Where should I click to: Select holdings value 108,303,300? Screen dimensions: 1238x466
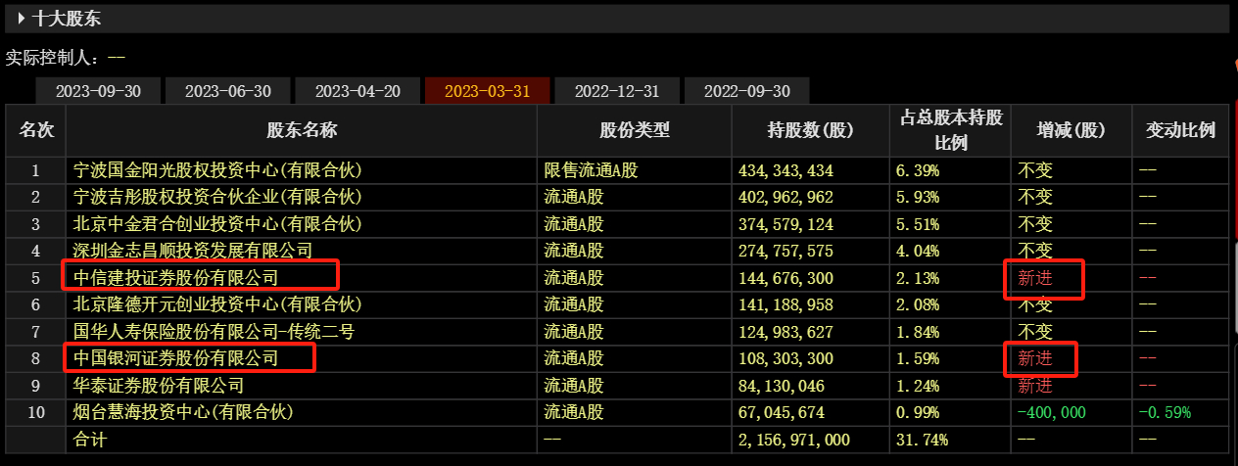click(x=786, y=358)
